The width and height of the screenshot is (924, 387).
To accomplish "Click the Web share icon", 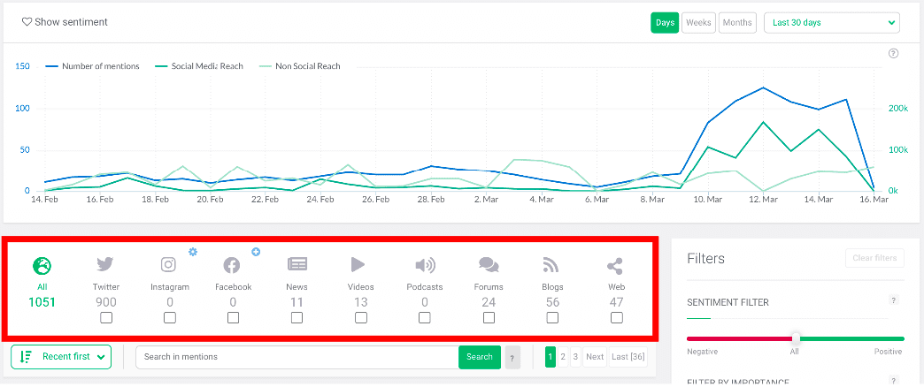I will [614, 267].
